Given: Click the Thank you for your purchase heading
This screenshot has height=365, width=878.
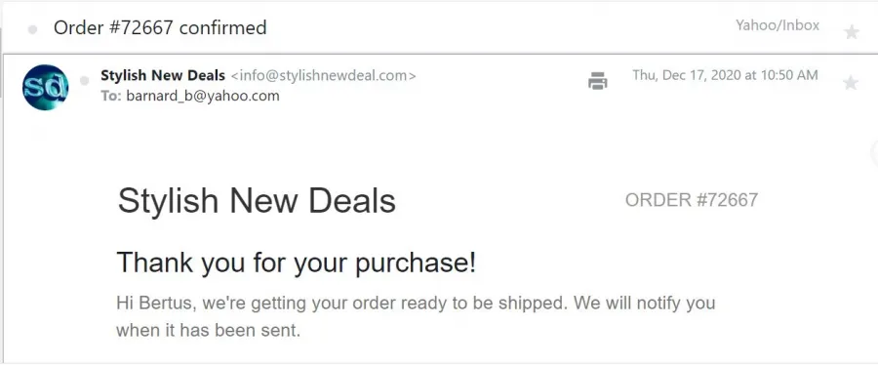Looking at the screenshot, I should tap(297, 262).
